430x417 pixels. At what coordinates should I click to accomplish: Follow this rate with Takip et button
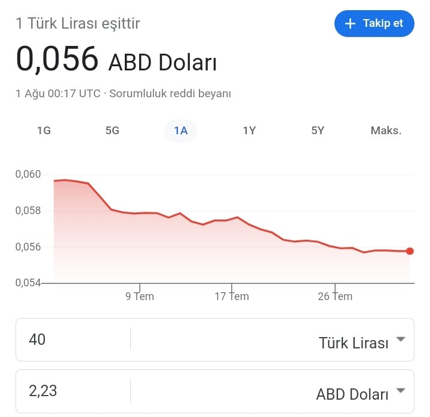374,23
